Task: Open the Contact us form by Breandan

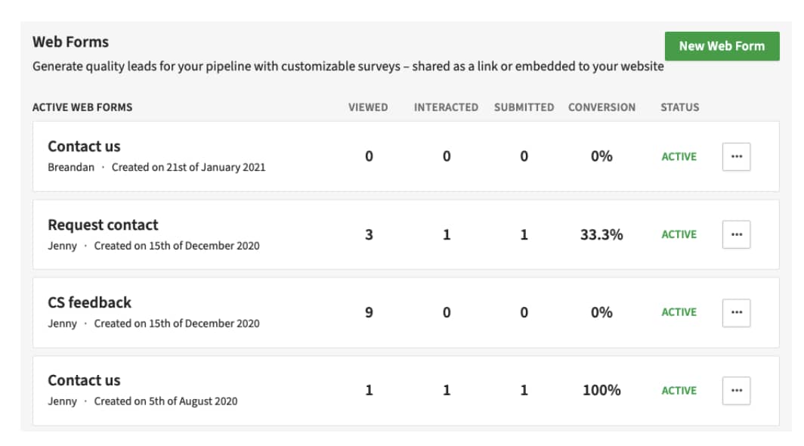Action: click(x=84, y=147)
